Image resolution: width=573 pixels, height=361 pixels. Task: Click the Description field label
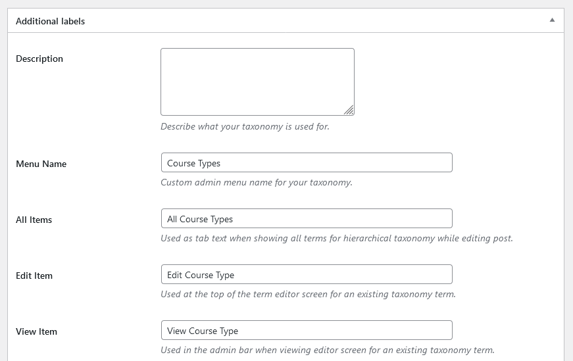(39, 59)
